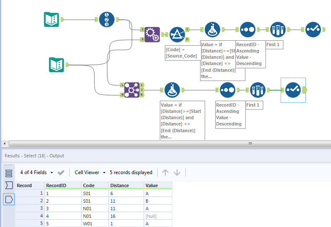Select the [Null] value cell in row 4
The height and width of the screenshot is (227, 331).
click(158, 216)
